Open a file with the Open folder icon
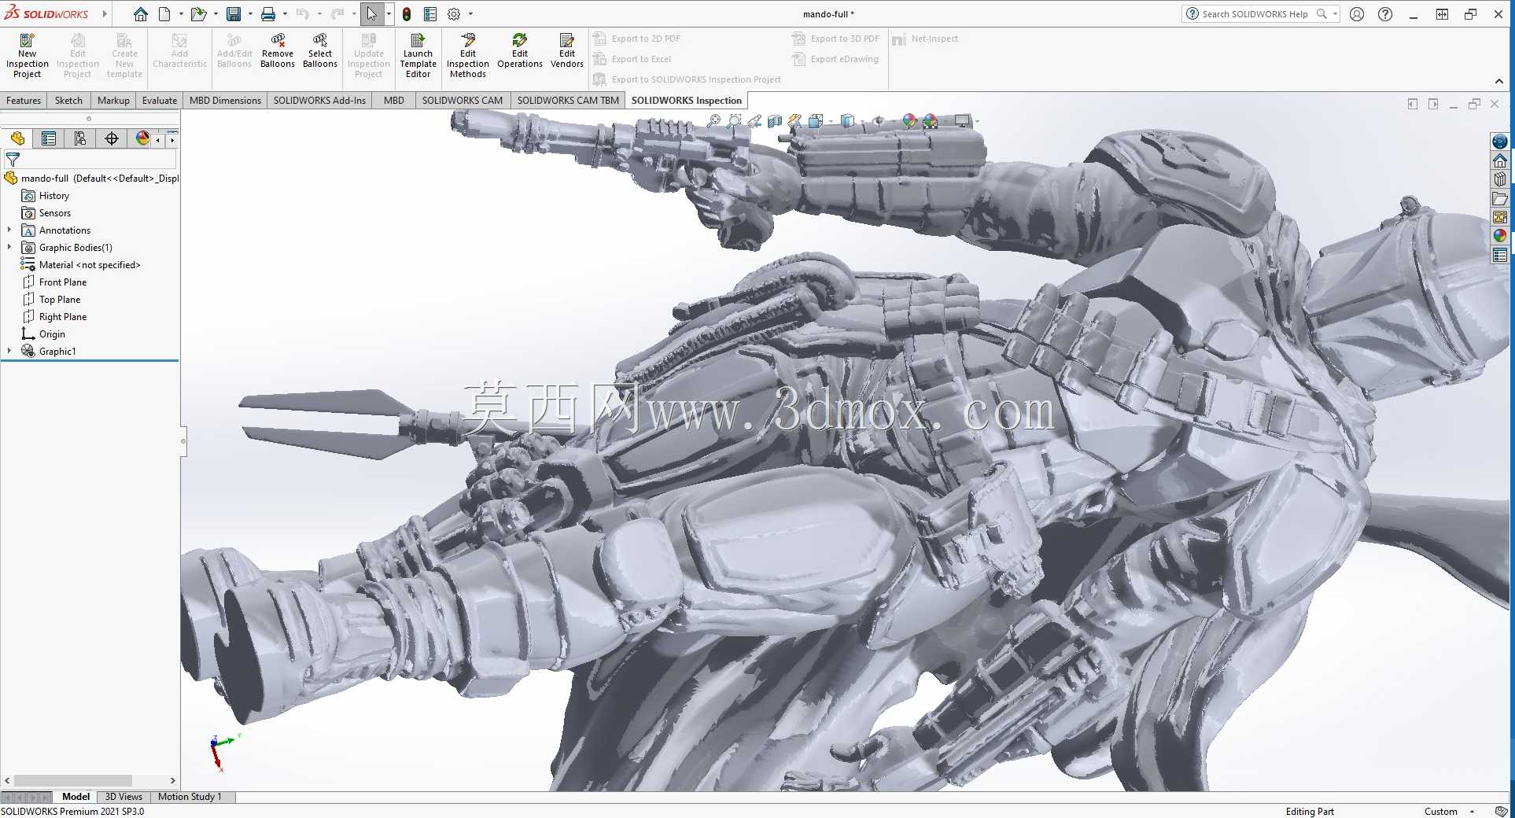The image size is (1515, 818). [x=198, y=14]
